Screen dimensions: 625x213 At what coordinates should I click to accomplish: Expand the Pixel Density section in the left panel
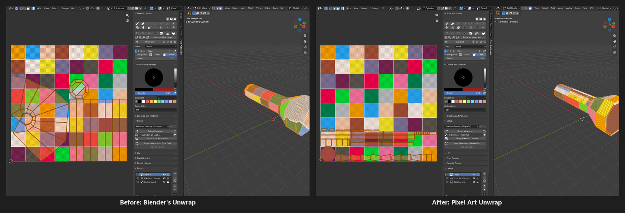[x=143, y=158]
